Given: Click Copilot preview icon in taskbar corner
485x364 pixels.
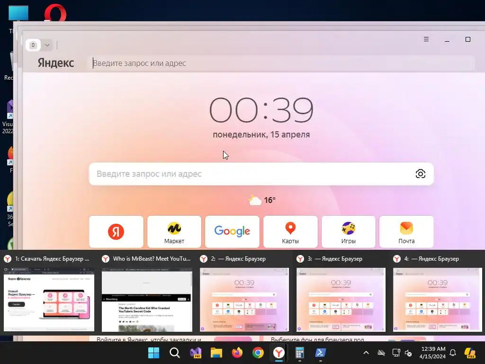Looking at the screenshot, I should pos(470,353).
